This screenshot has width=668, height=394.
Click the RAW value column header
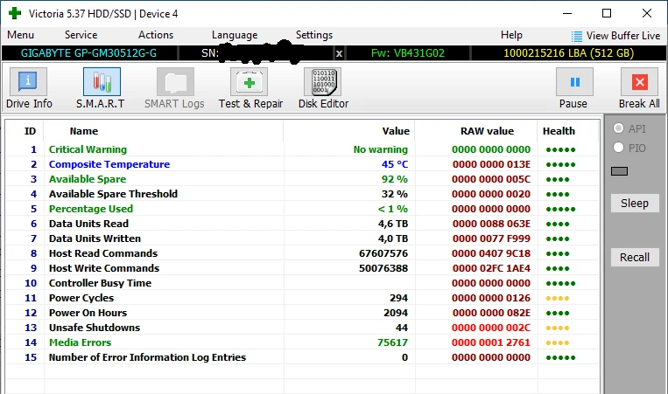point(487,131)
